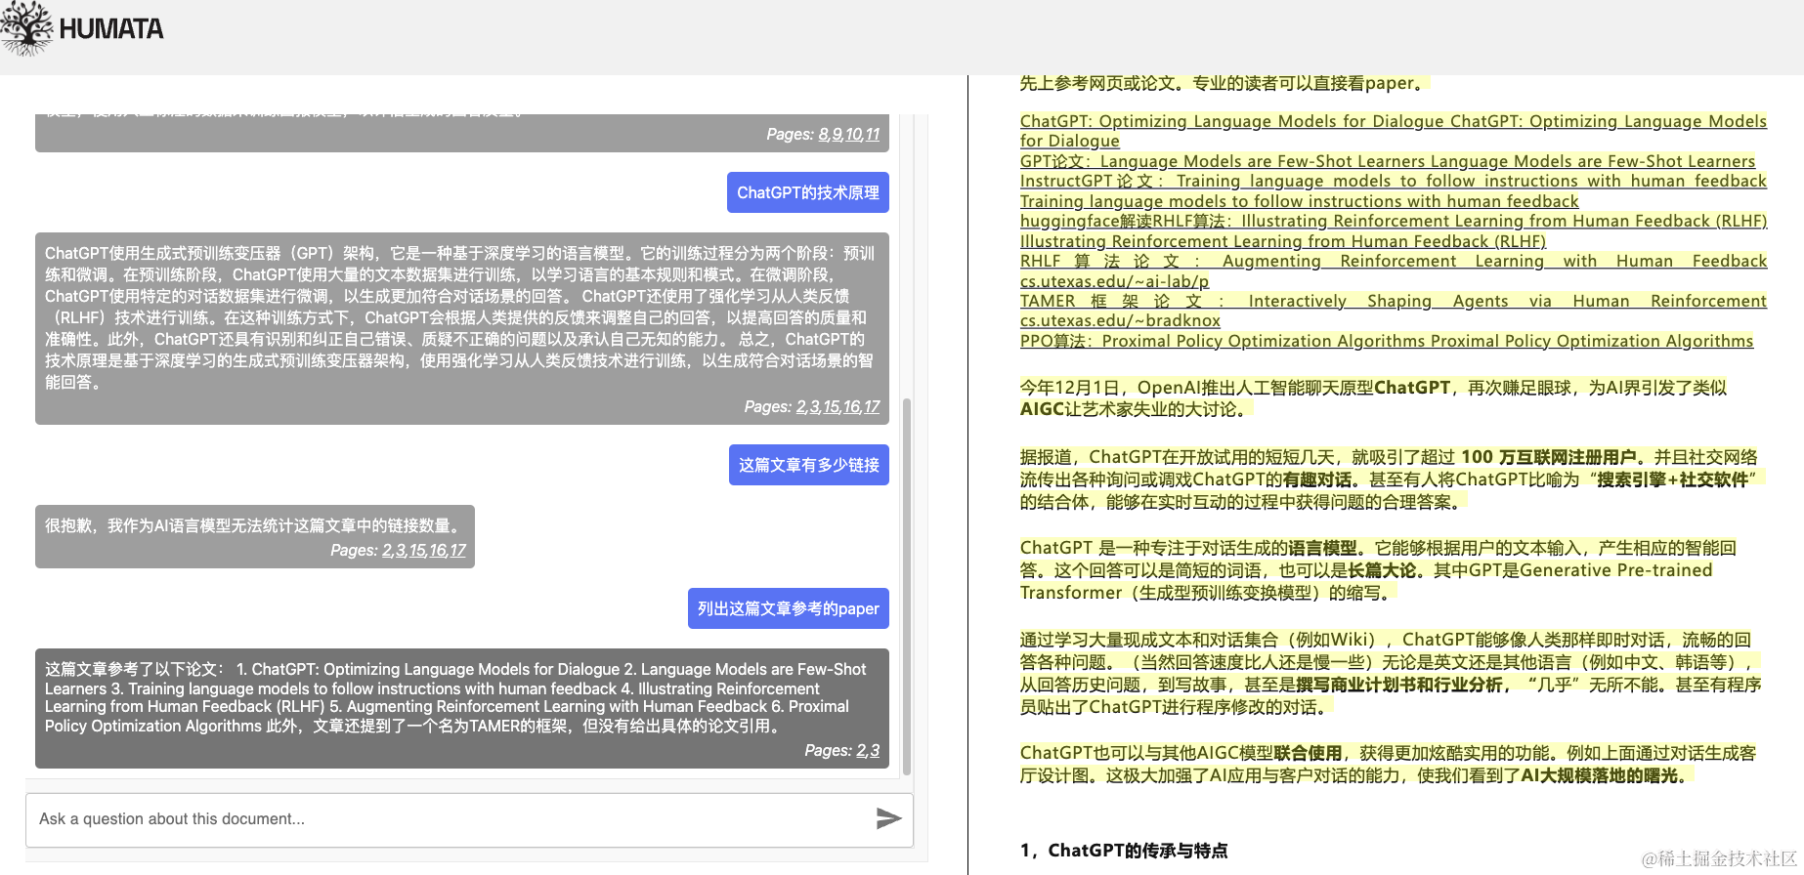Open page 15 link under 很抱歉 reply
Image resolution: width=1804 pixels, height=875 pixels.
point(417,550)
